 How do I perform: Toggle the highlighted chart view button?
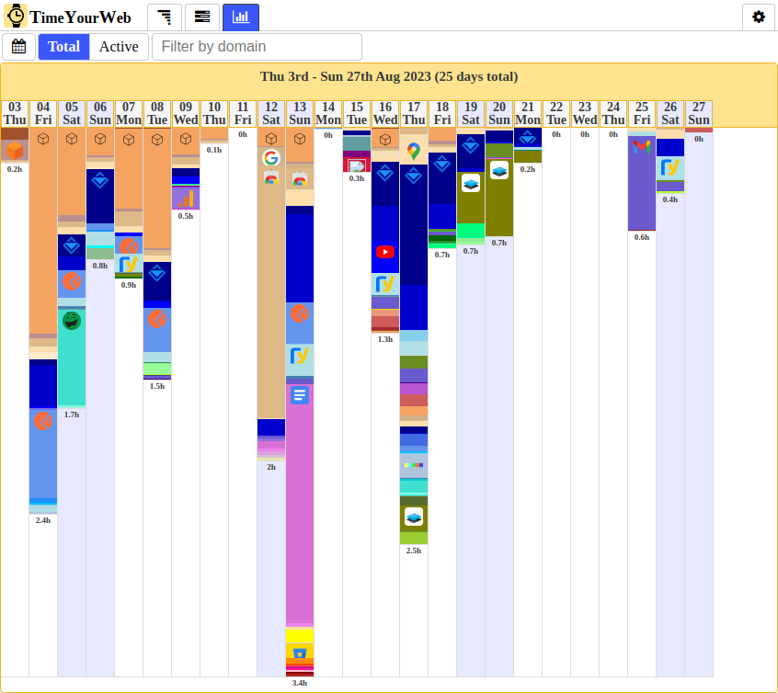[x=240, y=17]
